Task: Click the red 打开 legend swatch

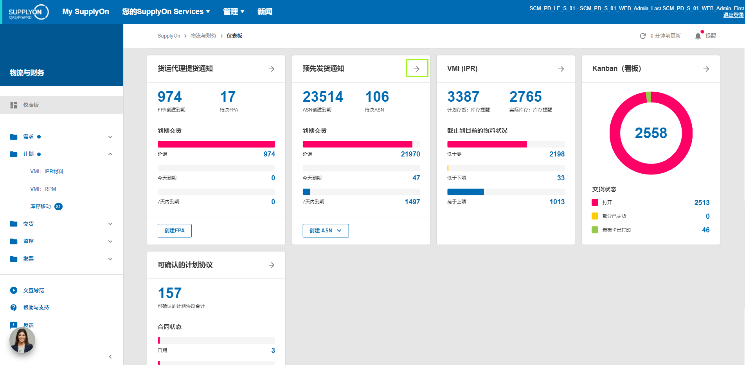Action: [595, 202]
